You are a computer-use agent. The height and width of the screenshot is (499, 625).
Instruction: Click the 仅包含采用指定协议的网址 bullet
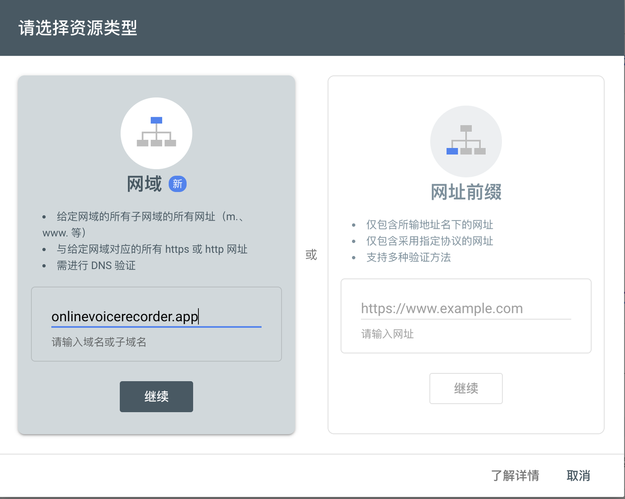pos(429,241)
